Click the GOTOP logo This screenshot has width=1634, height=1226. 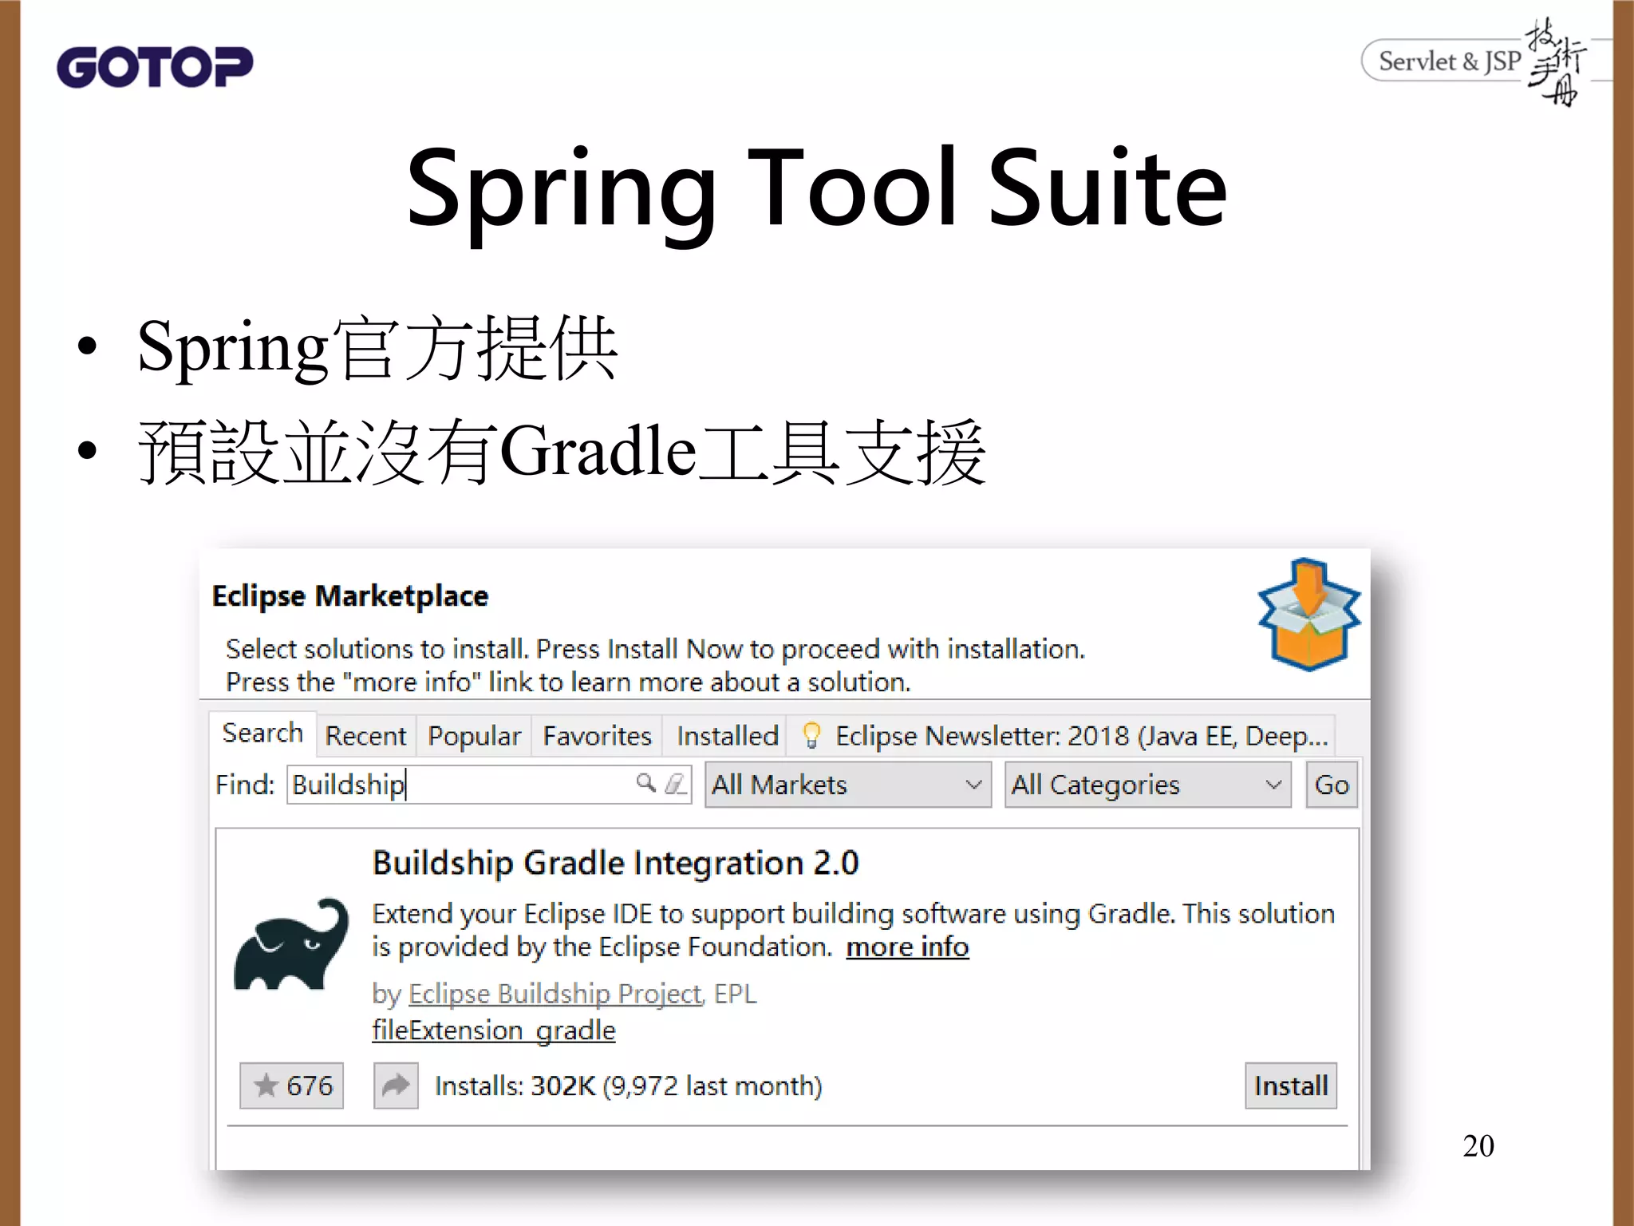[x=155, y=66]
